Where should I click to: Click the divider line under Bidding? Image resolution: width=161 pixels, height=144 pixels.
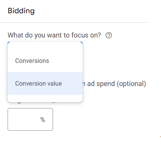[x=75, y=22]
